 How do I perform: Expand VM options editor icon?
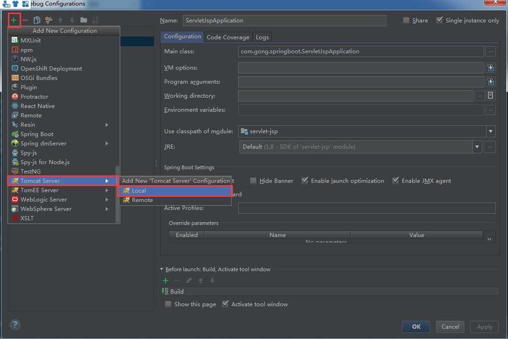[x=491, y=68]
